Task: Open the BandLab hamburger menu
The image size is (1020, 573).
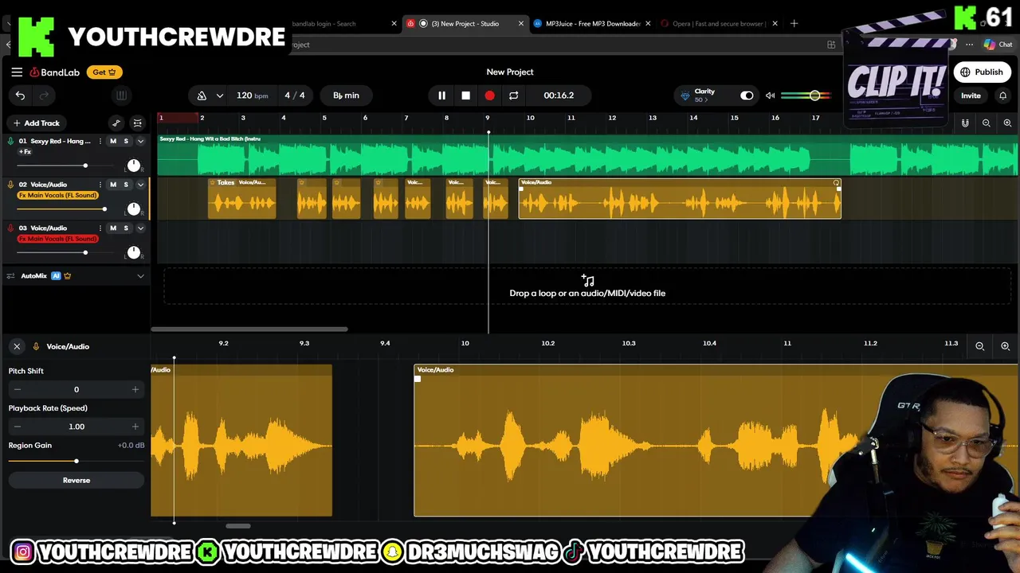Action: [x=17, y=72]
